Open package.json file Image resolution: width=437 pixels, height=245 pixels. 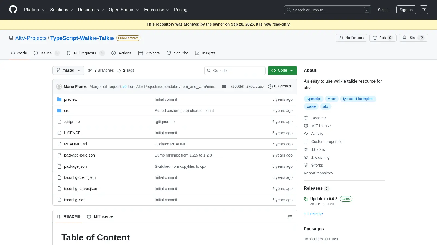(75, 166)
